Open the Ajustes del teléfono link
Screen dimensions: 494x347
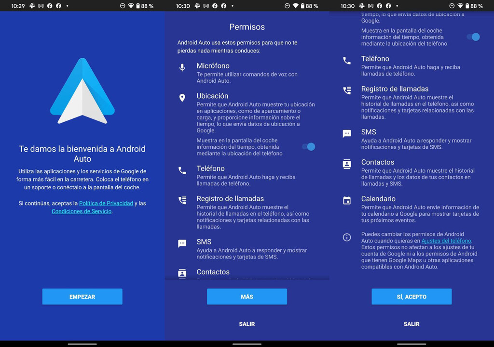click(x=446, y=241)
